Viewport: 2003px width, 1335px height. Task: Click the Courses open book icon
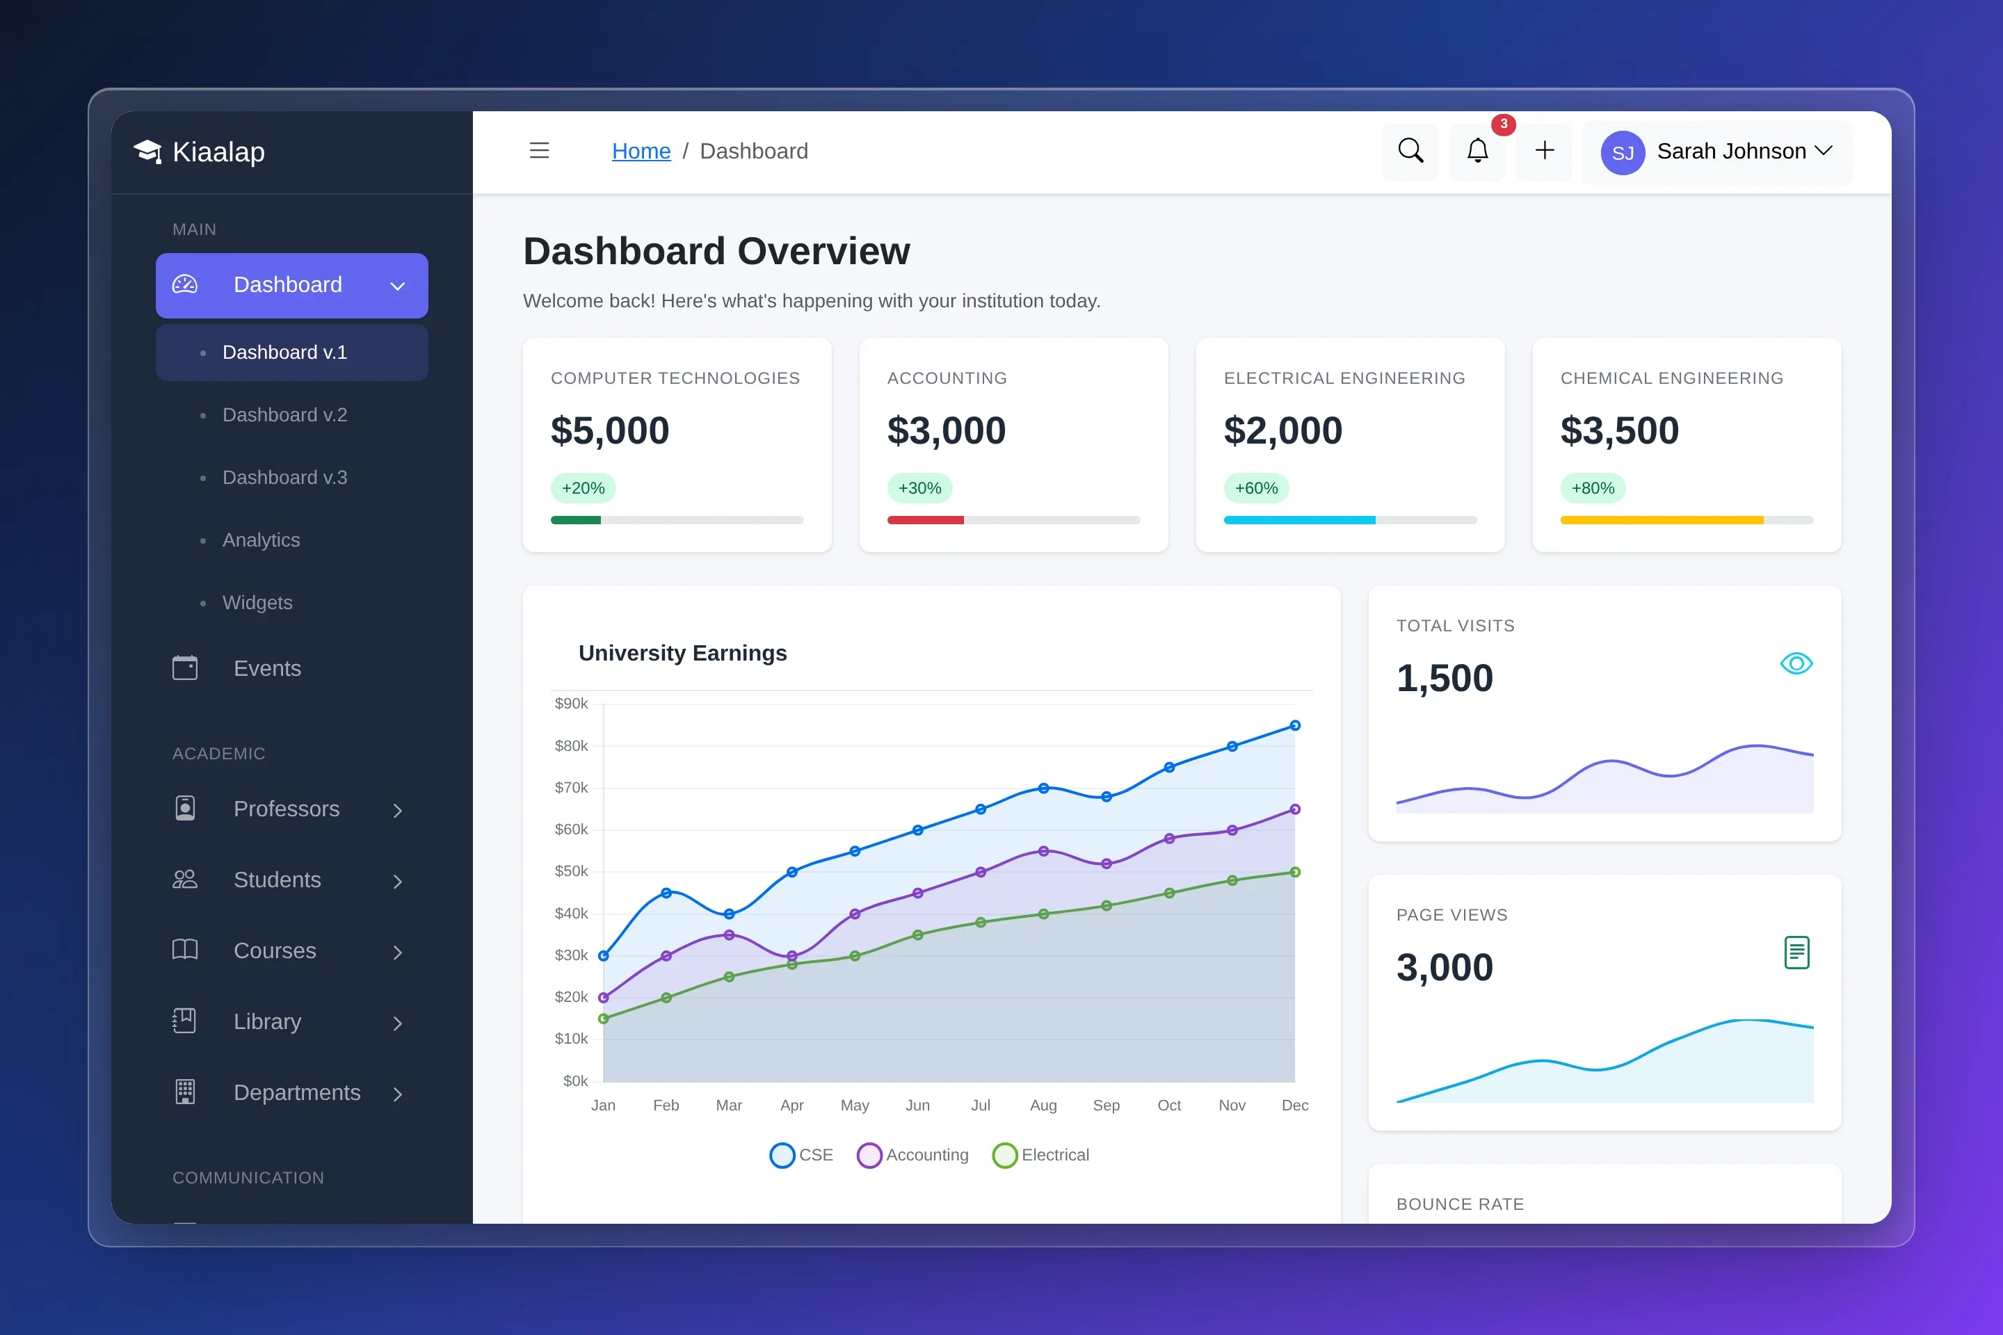click(185, 949)
